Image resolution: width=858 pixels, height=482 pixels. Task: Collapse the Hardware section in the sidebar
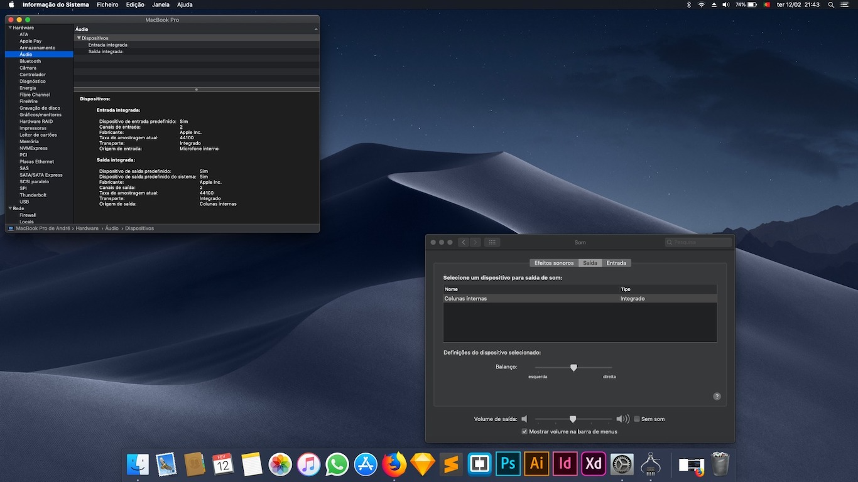(10, 28)
